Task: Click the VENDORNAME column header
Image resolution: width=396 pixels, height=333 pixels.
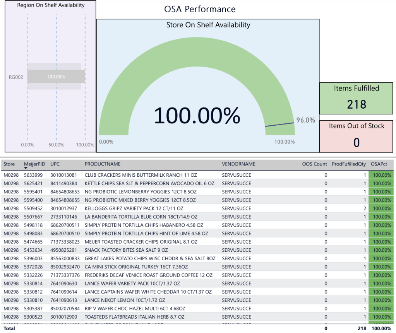Action: (238, 164)
